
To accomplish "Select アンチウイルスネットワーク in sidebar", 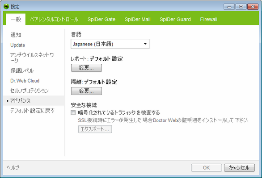I will (32, 58).
